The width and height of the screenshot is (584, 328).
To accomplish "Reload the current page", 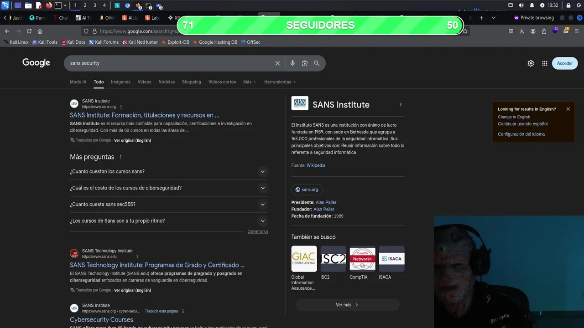I will pyautogui.click(x=29, y=31).
